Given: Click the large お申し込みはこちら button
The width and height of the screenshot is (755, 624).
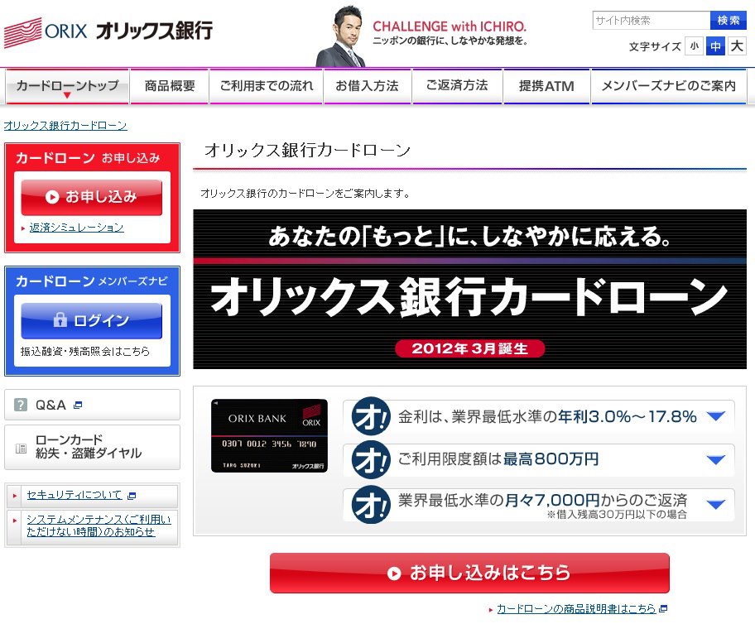Looking at the screenshot, I should tap(469, 573).
